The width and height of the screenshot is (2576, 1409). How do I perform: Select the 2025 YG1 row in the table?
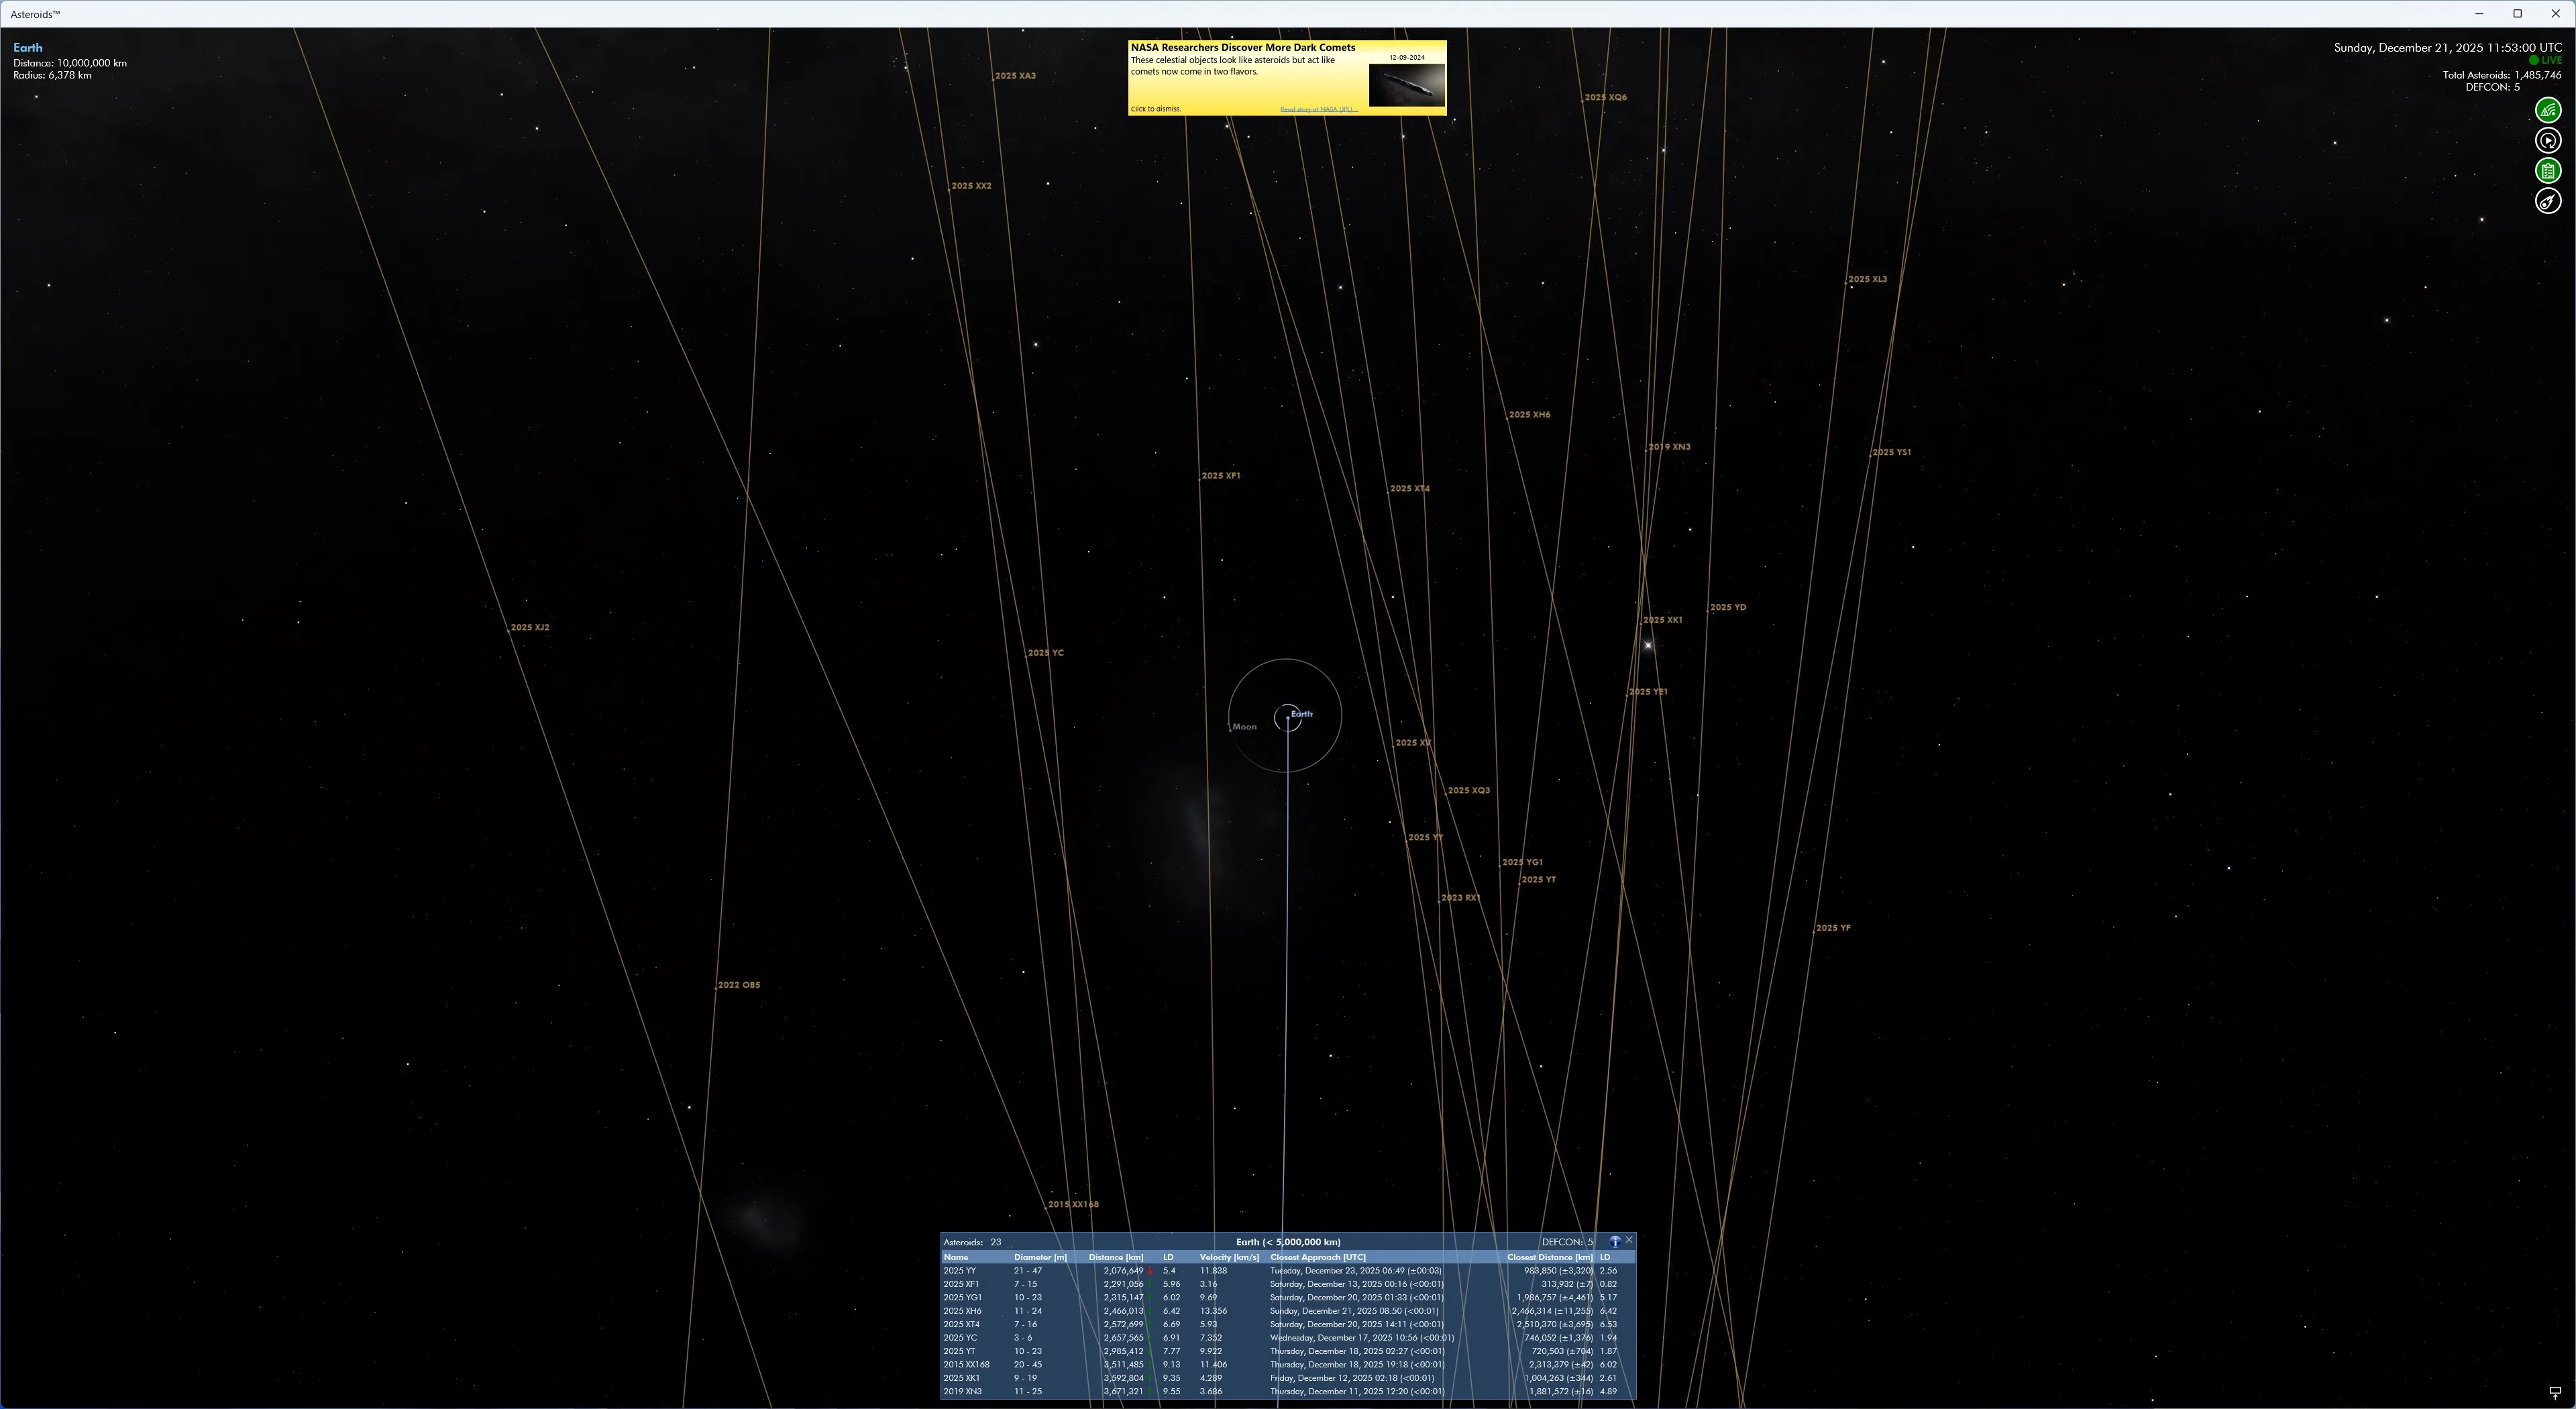point(1287,1297)
